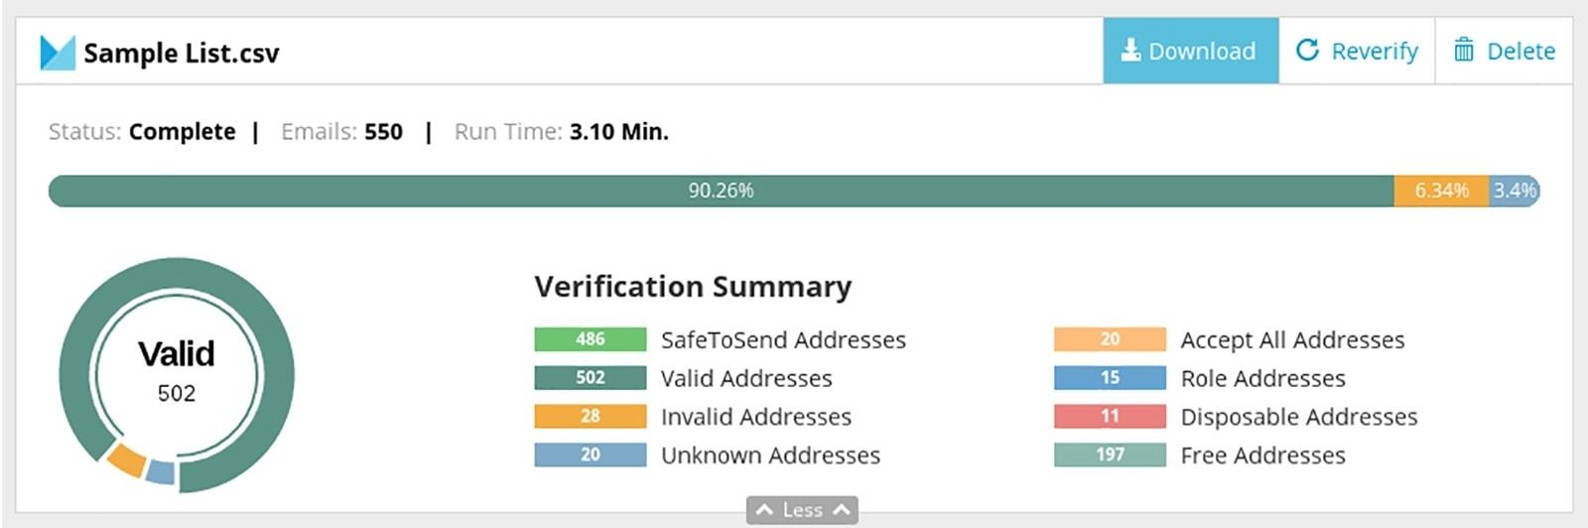Screen dimensions: 1588x528
Task: Click the download arrow icon
Action: pyautogui.click(x=1129, y=50)
